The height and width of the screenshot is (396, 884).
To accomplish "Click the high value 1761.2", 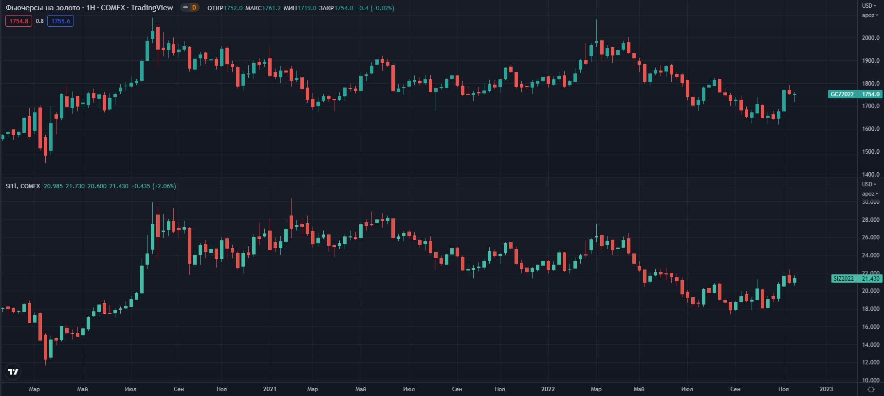I will tap(272, 8).
